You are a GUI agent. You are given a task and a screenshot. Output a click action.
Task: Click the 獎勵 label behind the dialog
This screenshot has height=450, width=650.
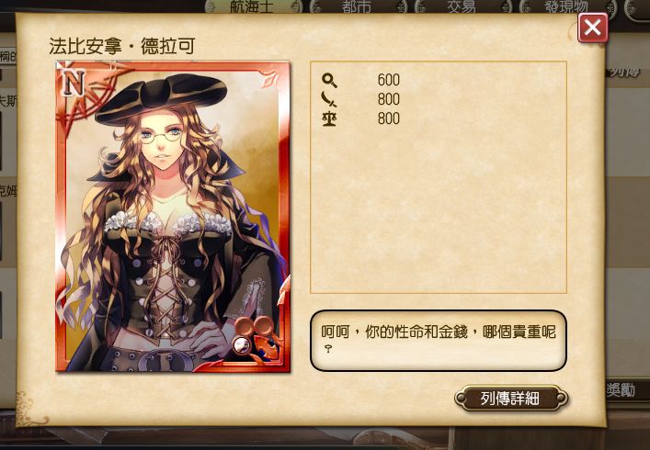click(x=621, y=390)
